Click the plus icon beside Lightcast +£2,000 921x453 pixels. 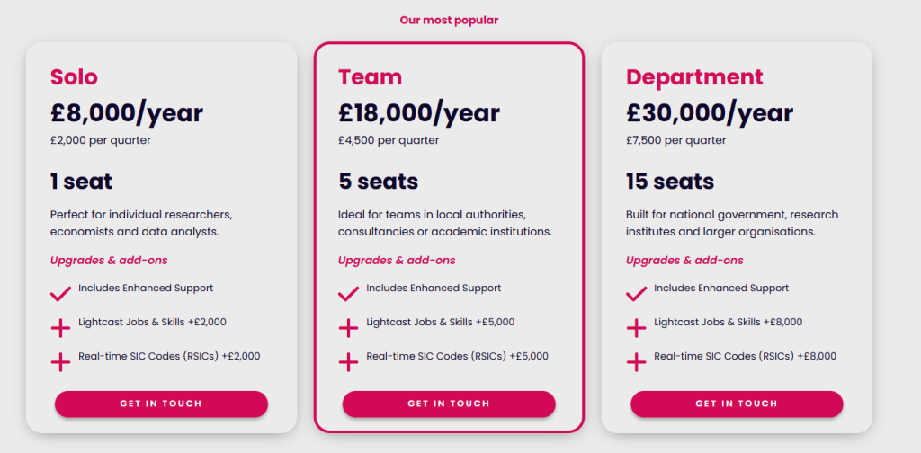(60, 328)
